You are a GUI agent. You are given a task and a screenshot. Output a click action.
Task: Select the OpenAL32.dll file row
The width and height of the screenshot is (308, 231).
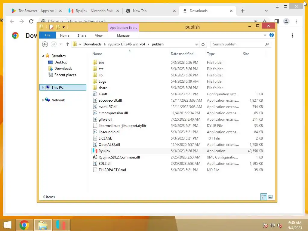[x=178, y=145]
